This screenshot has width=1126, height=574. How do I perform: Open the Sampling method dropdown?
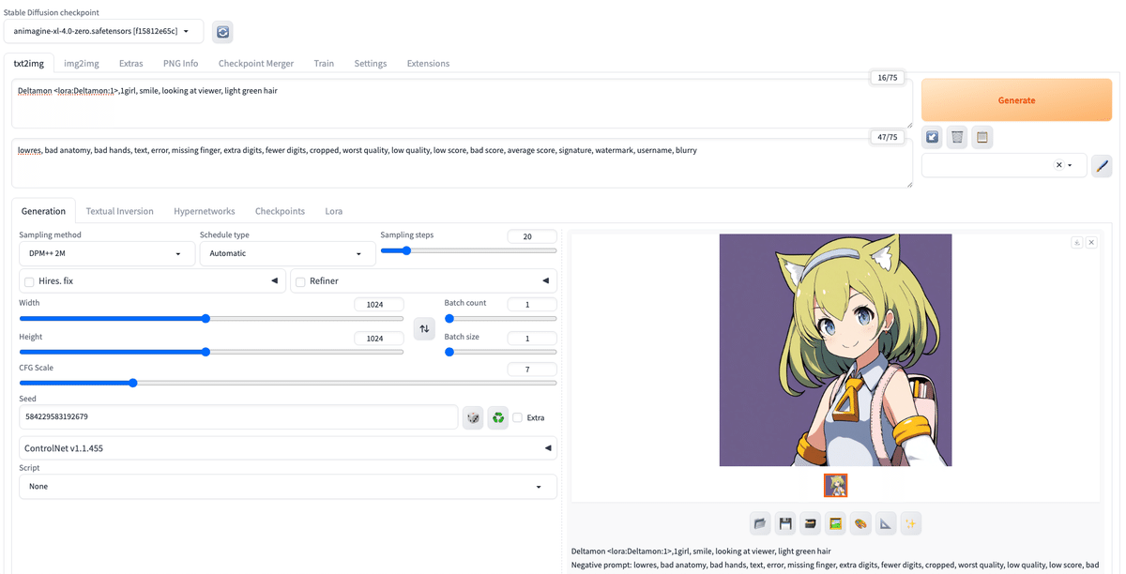(x=107, y=253)
